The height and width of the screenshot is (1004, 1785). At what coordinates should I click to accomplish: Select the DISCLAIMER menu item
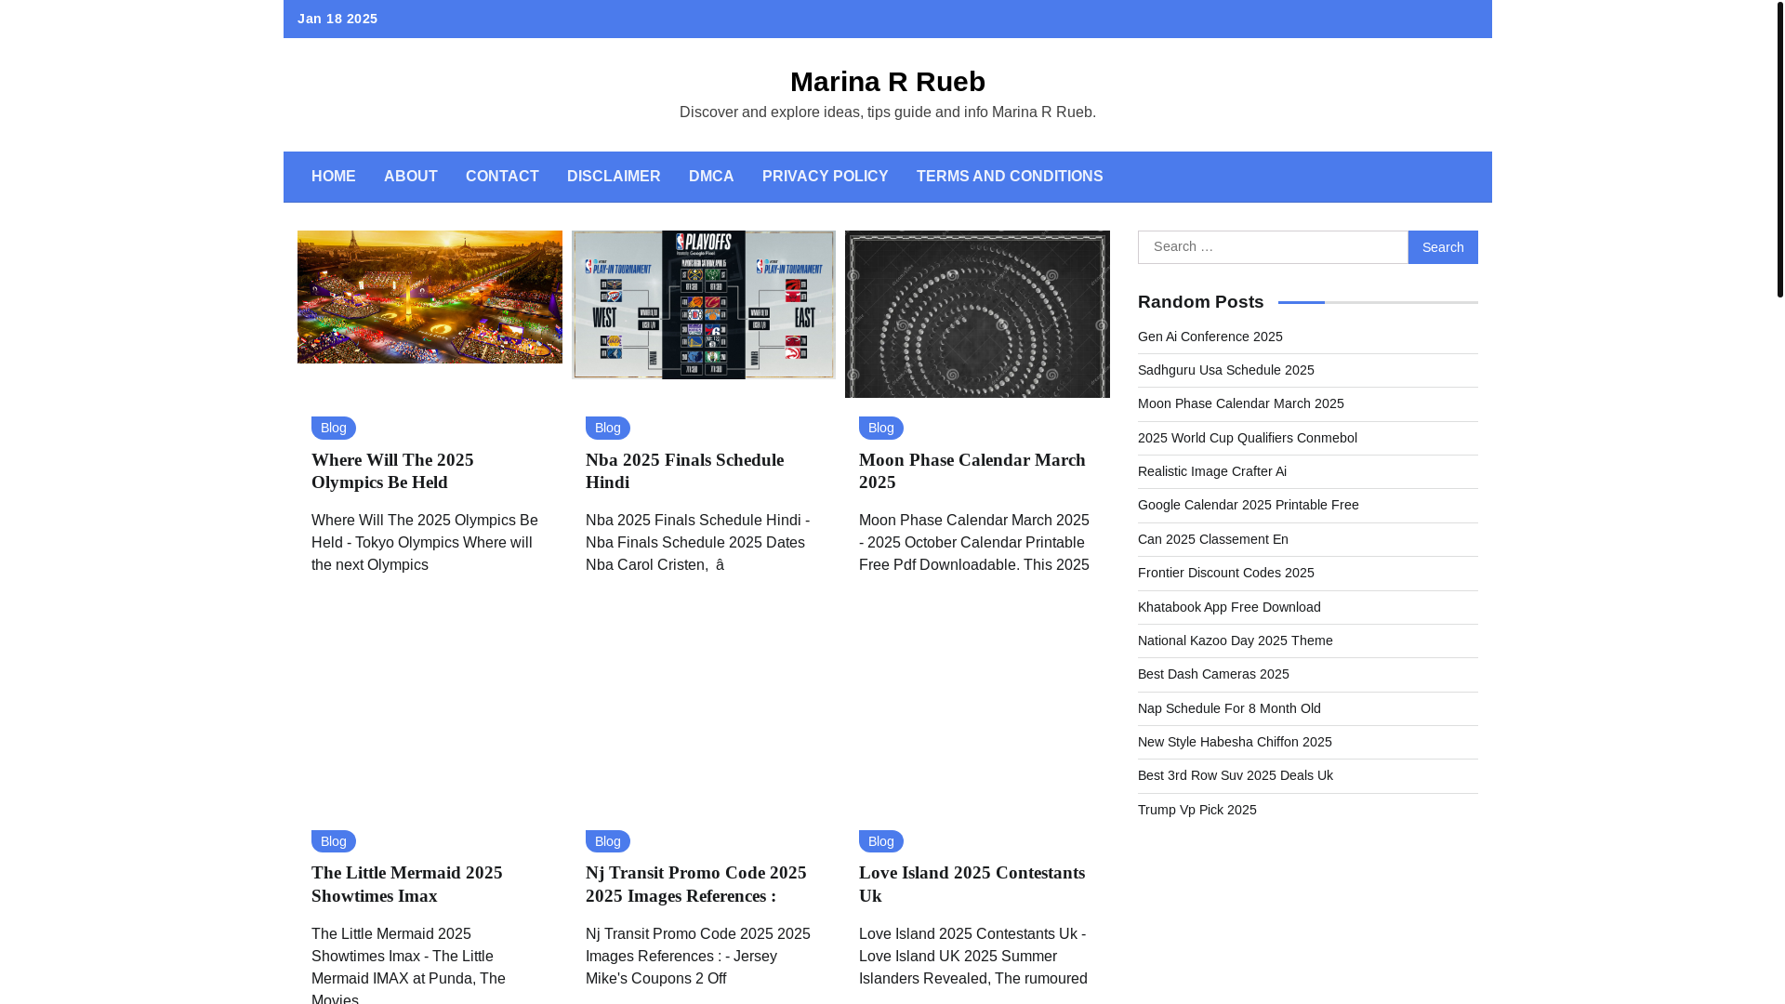coord(614,177)
